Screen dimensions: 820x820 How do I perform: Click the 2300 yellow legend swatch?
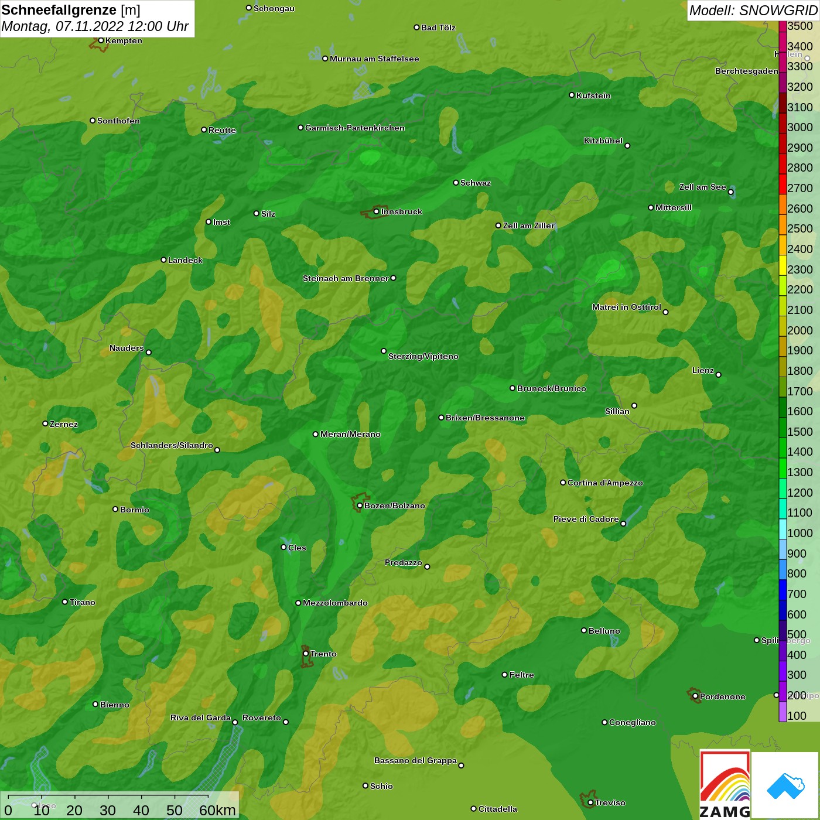pos(783,265)
